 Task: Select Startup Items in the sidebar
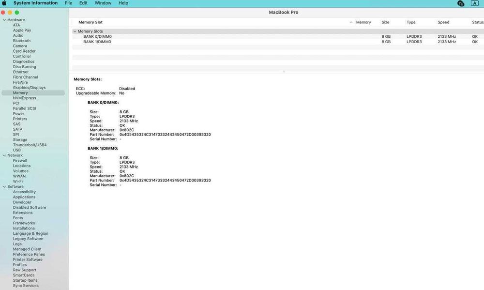pos(25,280)
